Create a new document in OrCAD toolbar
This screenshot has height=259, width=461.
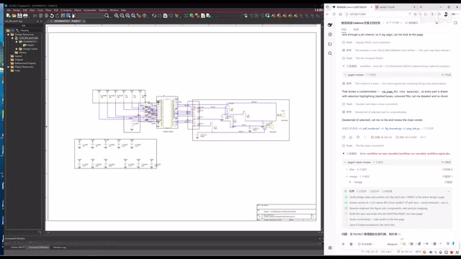coord(8,16)
